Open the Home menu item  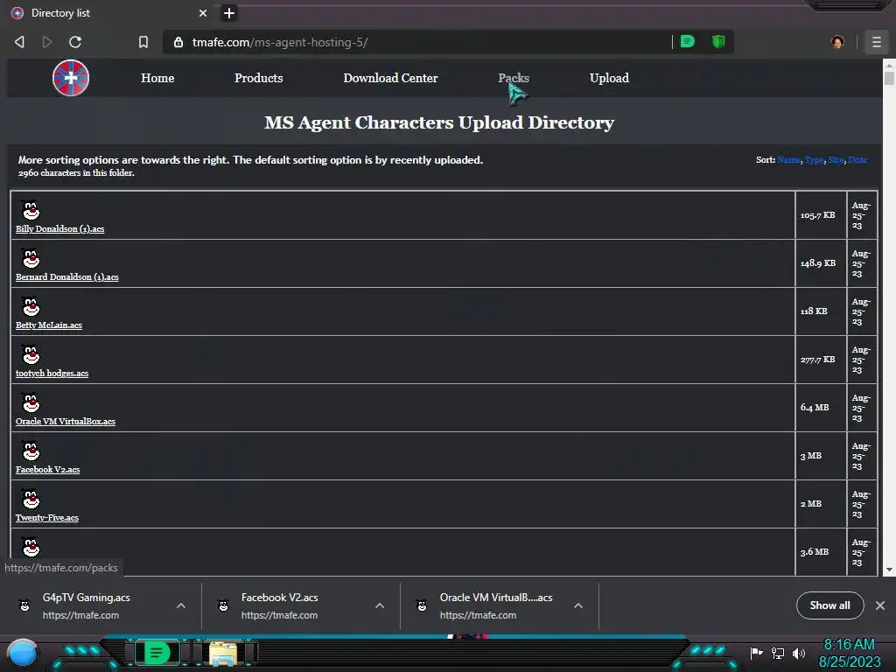pos(157,78)
